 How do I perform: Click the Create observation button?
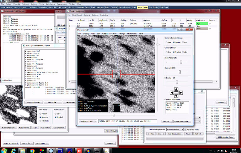pyautogui.click(x=182, y=121)
